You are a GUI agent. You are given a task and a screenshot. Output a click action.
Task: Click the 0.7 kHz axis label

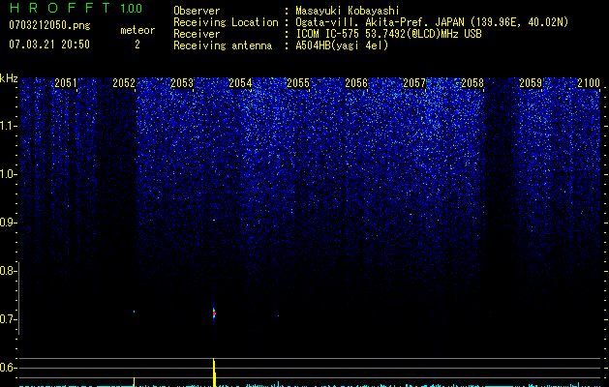8,319
